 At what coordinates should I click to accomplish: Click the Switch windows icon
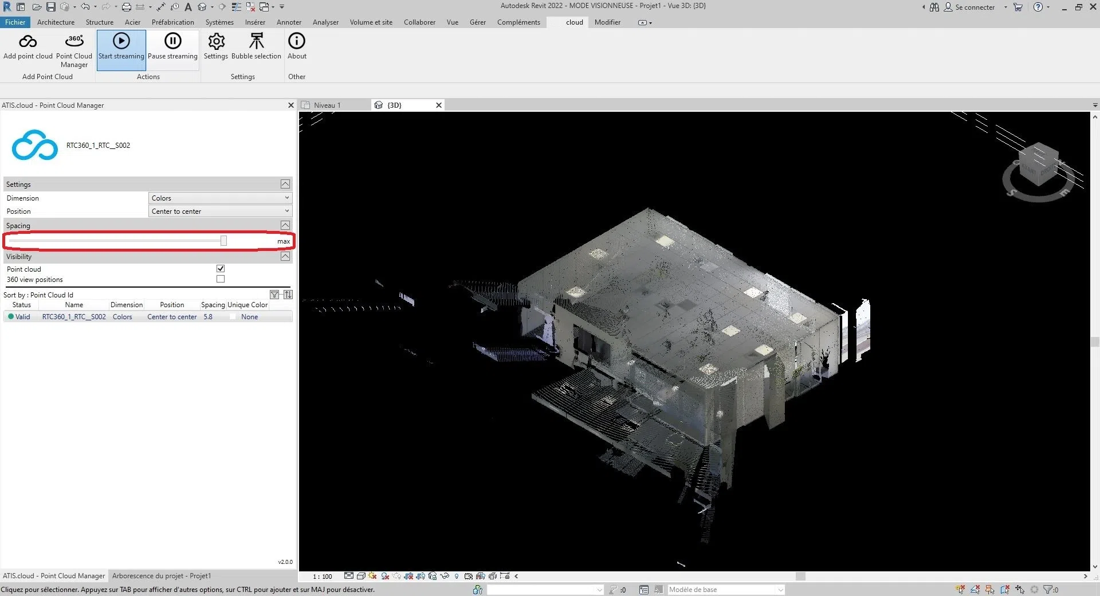tap(264, 7)
